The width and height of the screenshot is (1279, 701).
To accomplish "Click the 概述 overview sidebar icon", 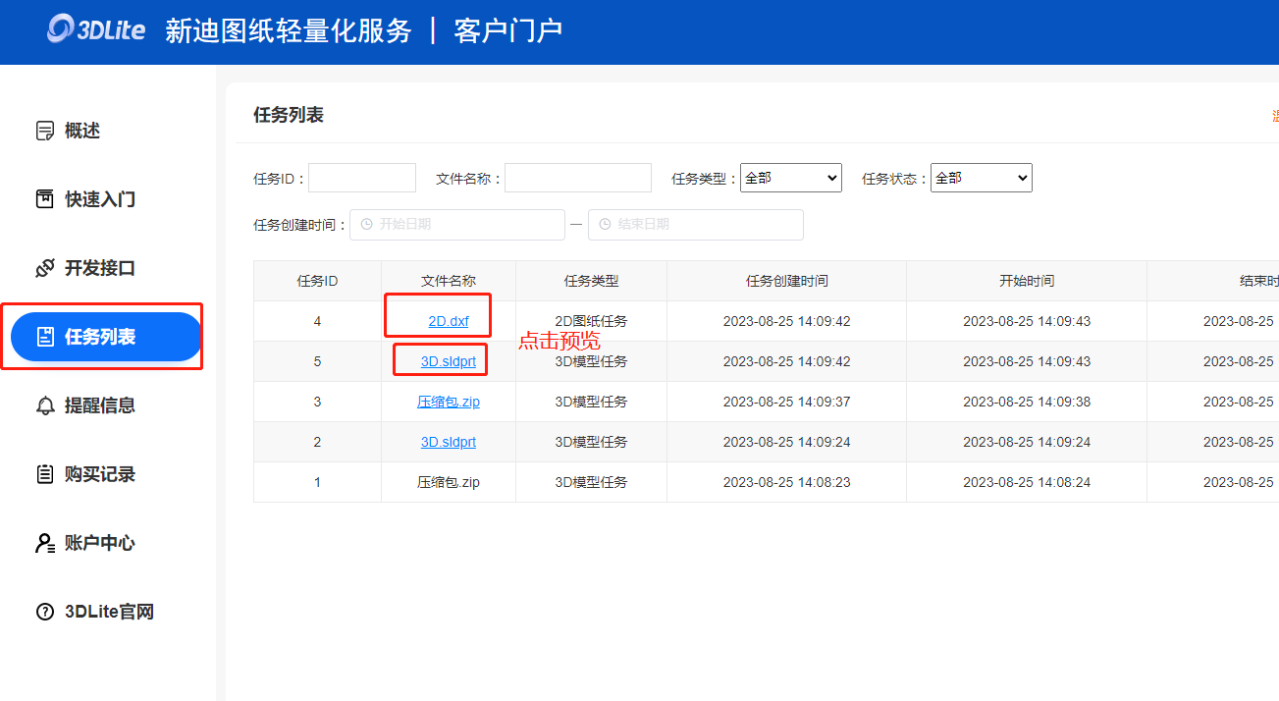I will pos(44,131).
